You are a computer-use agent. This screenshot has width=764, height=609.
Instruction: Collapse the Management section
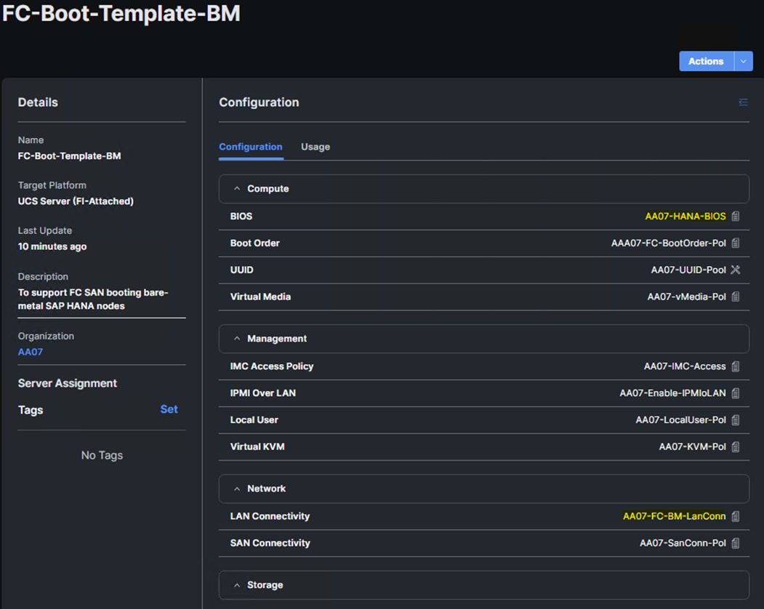tap(237, 339)
